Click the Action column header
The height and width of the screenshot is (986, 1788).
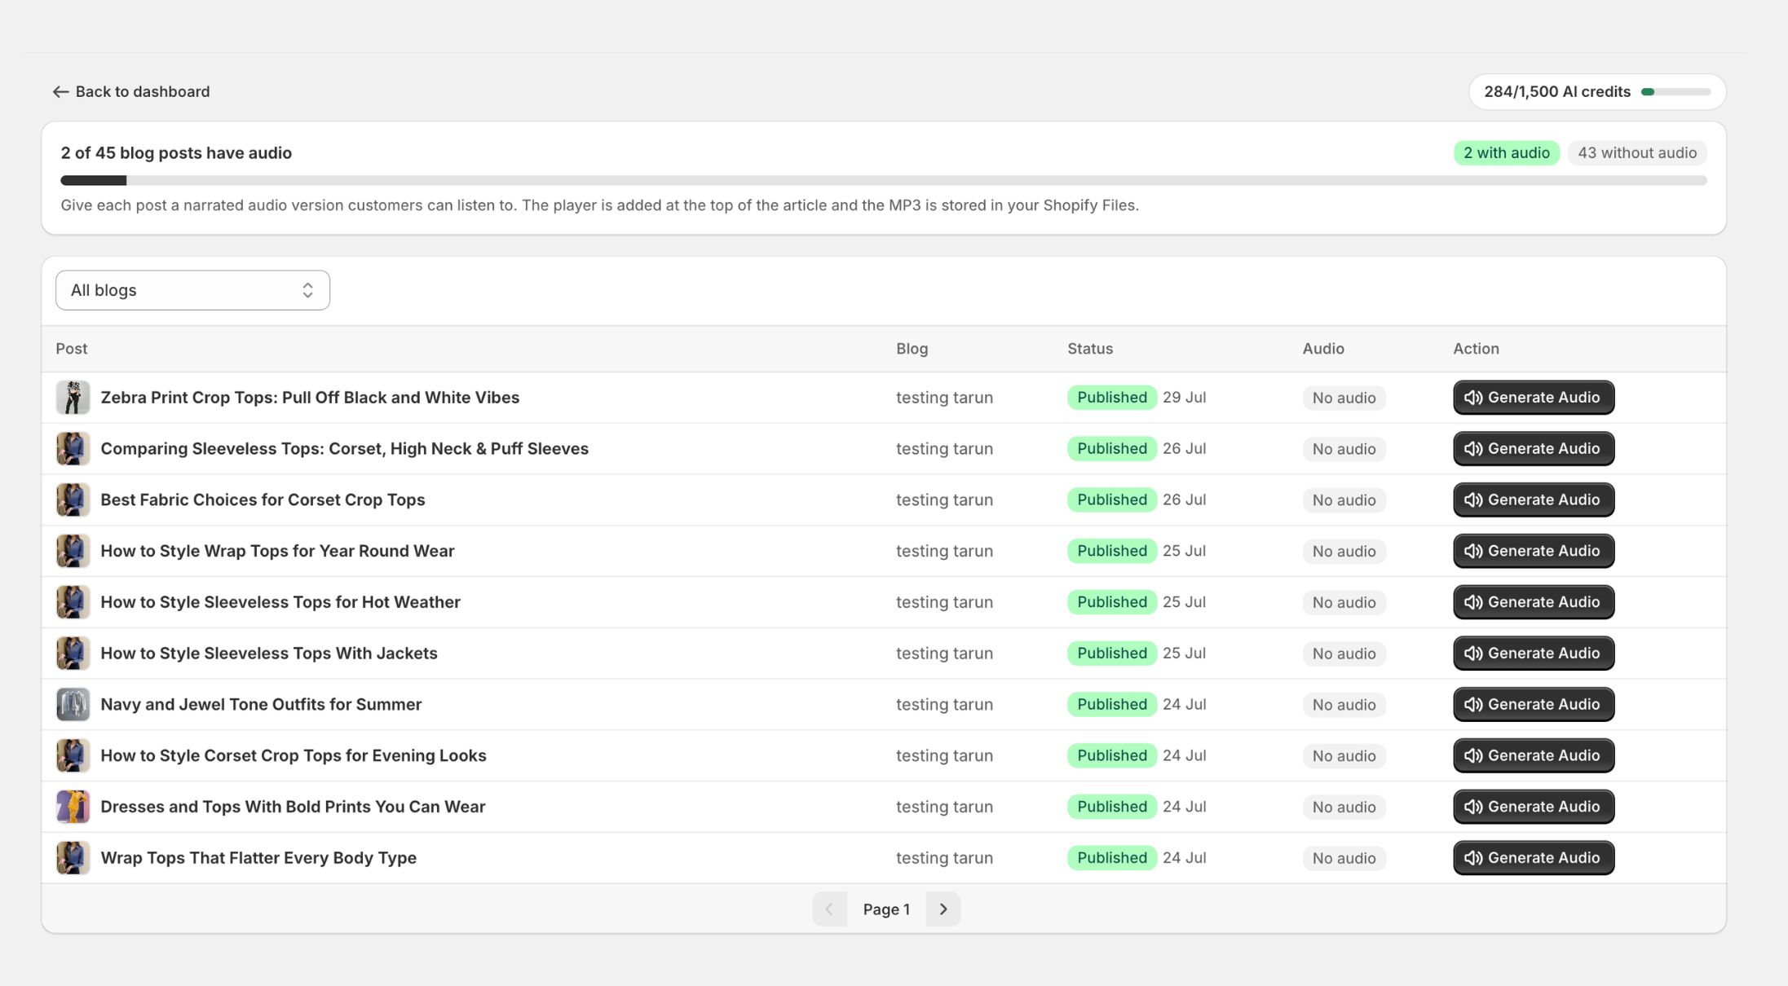point(1476,349)
